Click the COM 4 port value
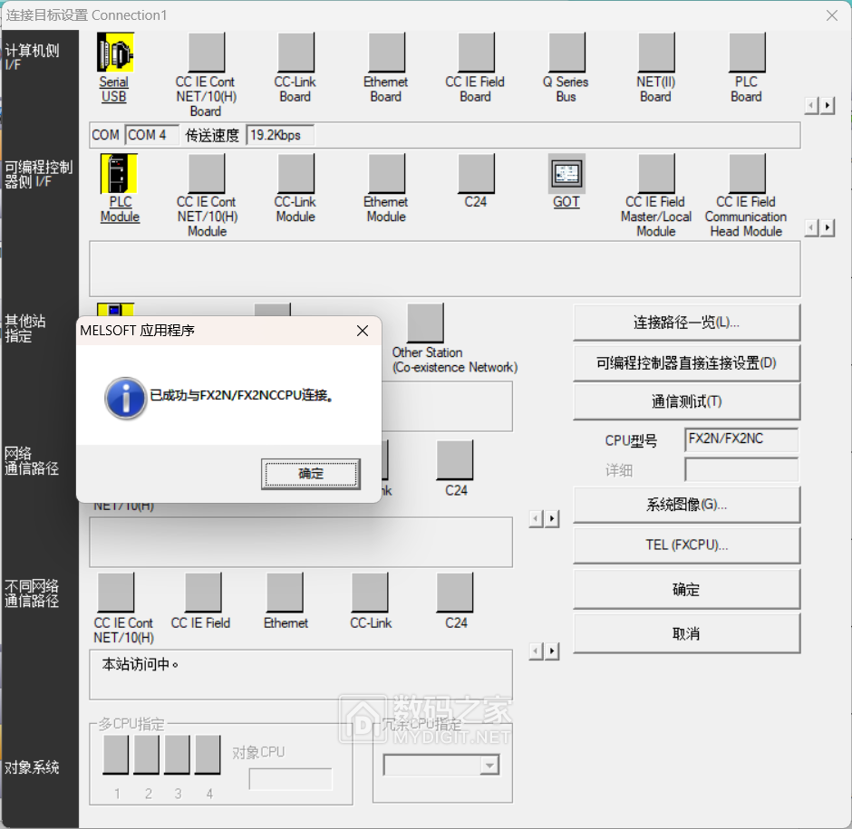The image size is (852, 829). 152,135
